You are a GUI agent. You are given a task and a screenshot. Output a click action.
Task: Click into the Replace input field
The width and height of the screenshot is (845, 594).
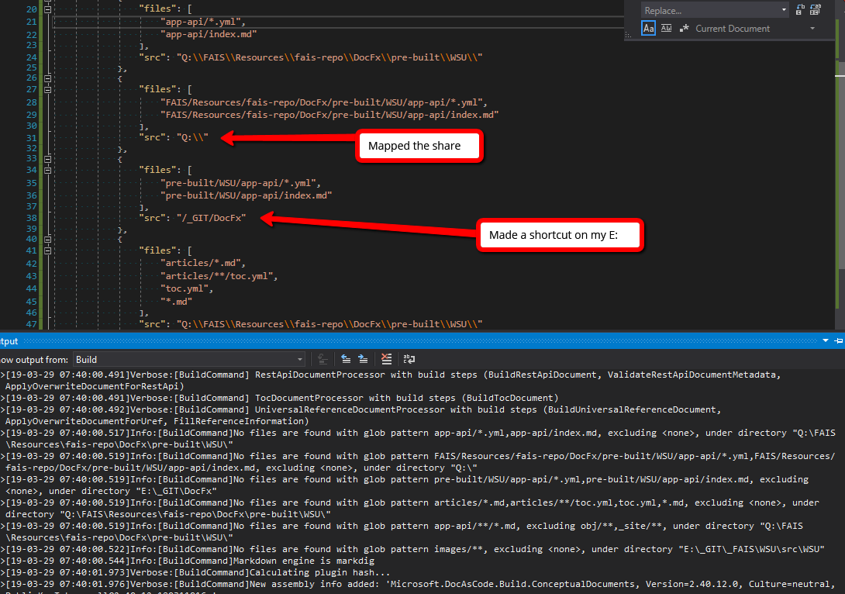(x=710, y=10)
